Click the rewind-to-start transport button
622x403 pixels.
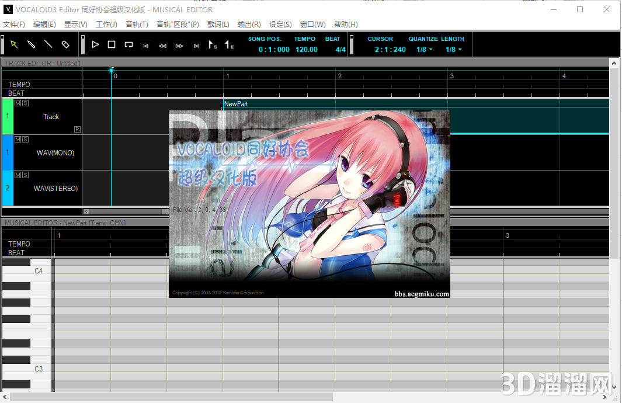click(x=145, y=44)
